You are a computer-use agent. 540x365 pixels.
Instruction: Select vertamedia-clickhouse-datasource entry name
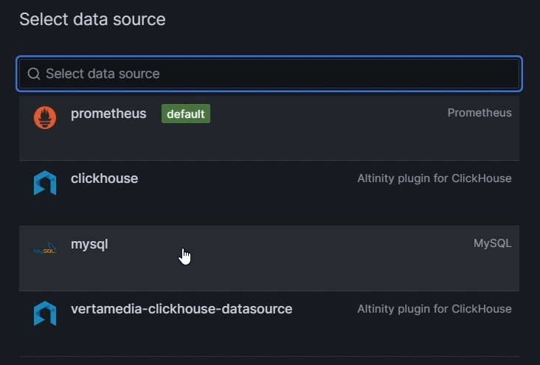click(181, 309)
